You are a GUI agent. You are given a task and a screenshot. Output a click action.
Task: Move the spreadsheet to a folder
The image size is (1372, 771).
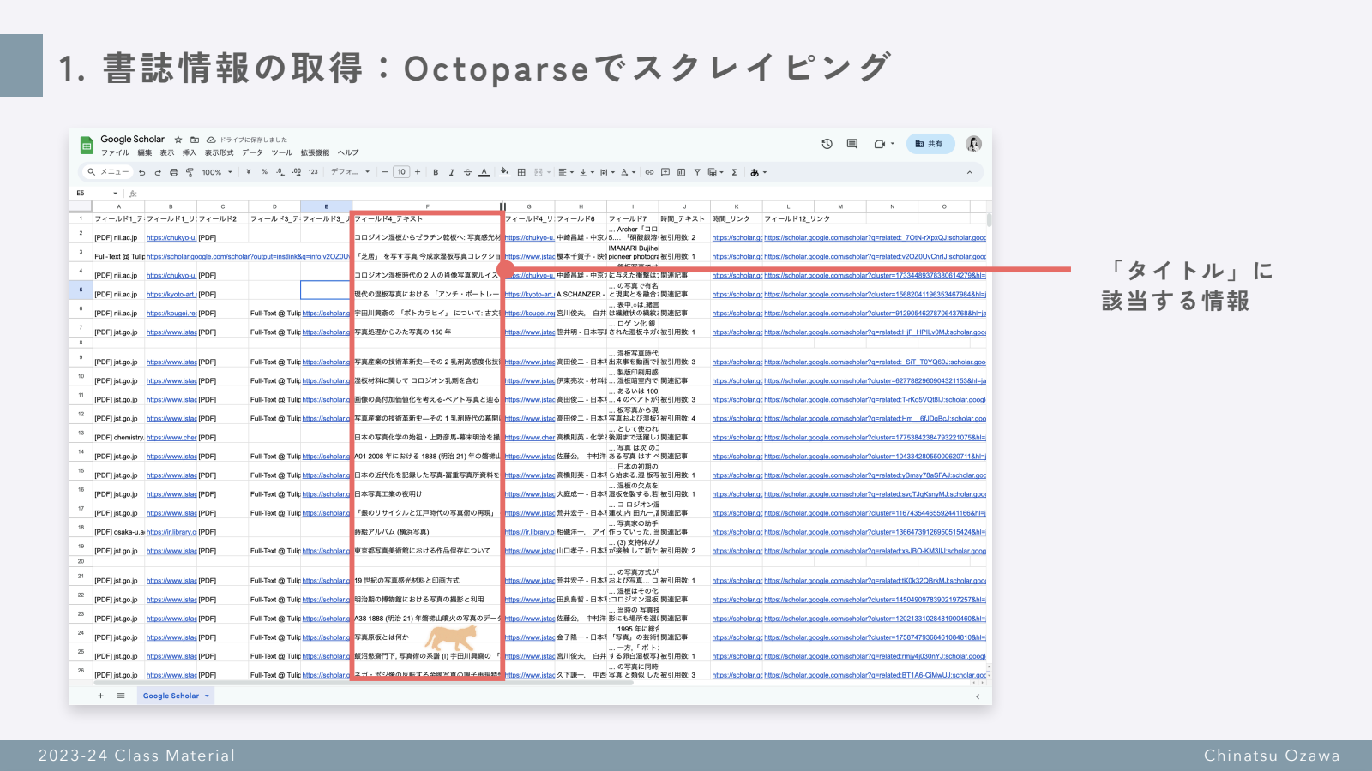[195, 140]
